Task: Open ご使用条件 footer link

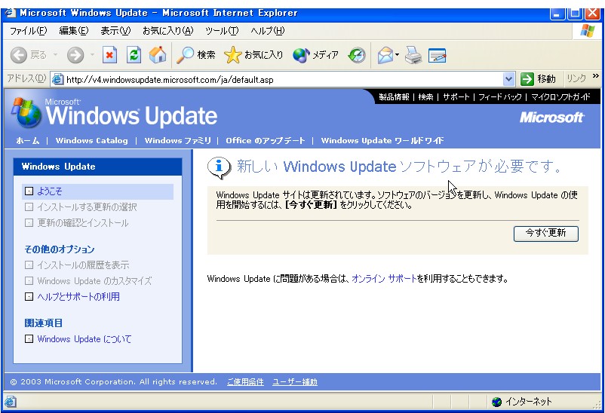Action: pyautogui.click(x=245, y=382)
